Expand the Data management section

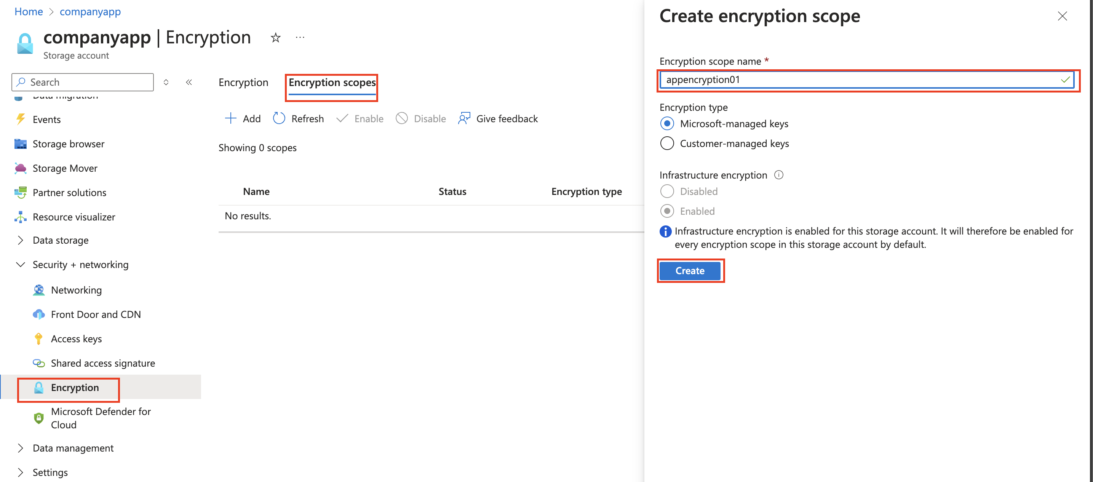coord(20,448)
